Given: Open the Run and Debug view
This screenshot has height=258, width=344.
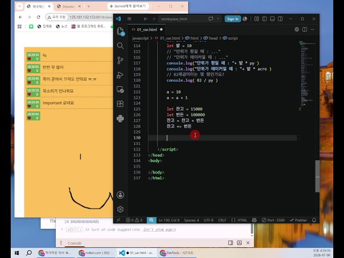Looking at the screenshot, I should point(120,75).
